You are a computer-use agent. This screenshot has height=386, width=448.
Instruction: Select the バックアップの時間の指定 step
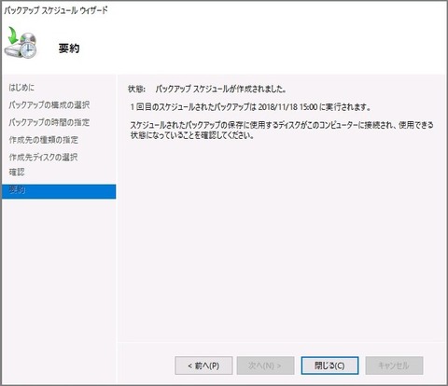(x=49, y=122)
